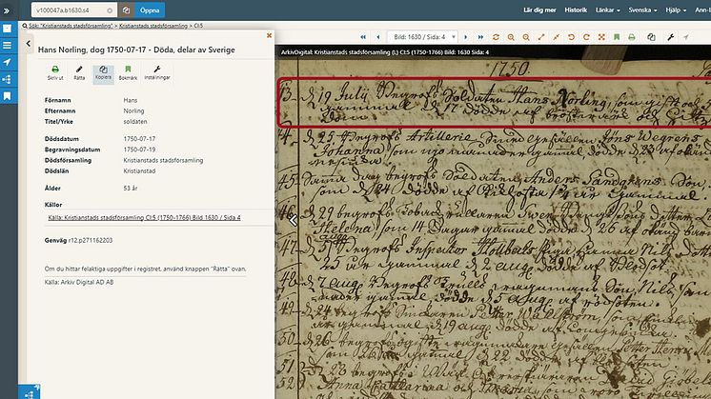Close the Hans Norling record panel

coord(269,35)
